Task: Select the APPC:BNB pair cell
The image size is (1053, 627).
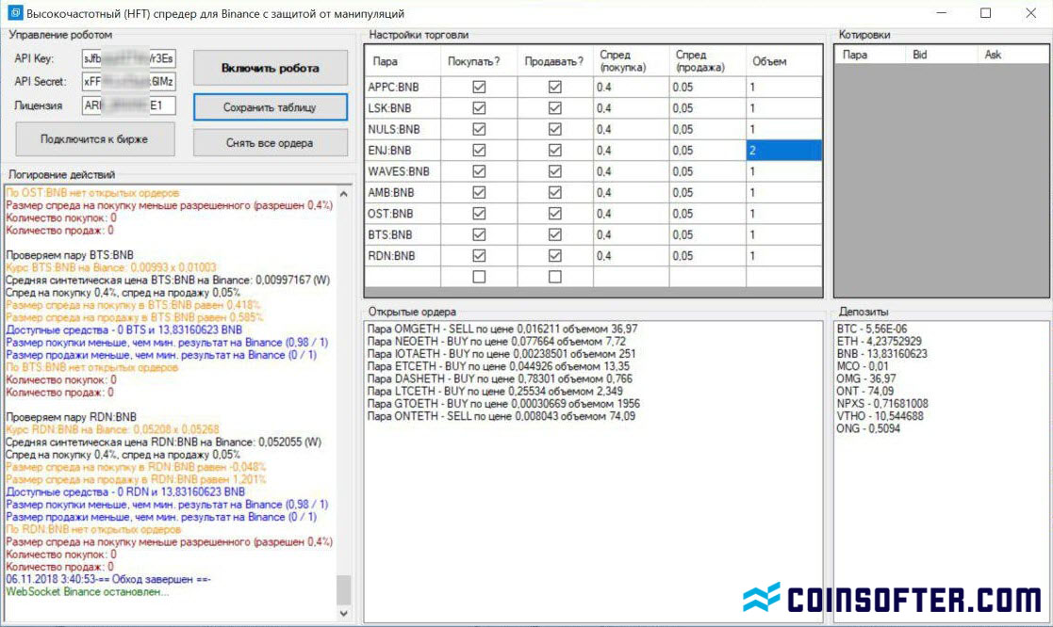Action: pos(403,88)
